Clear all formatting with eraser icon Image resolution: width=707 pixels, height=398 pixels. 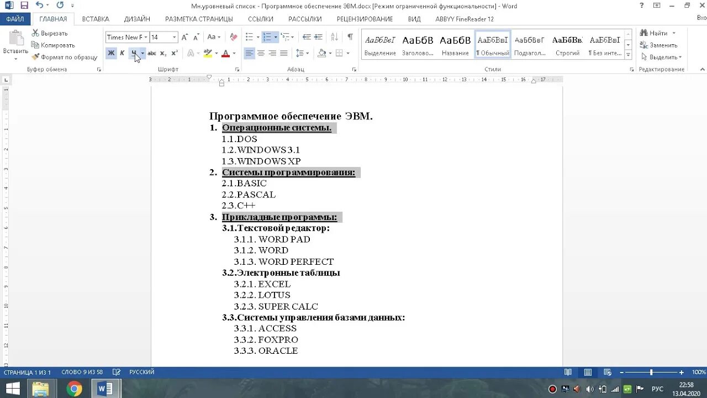tap(233, 37)
